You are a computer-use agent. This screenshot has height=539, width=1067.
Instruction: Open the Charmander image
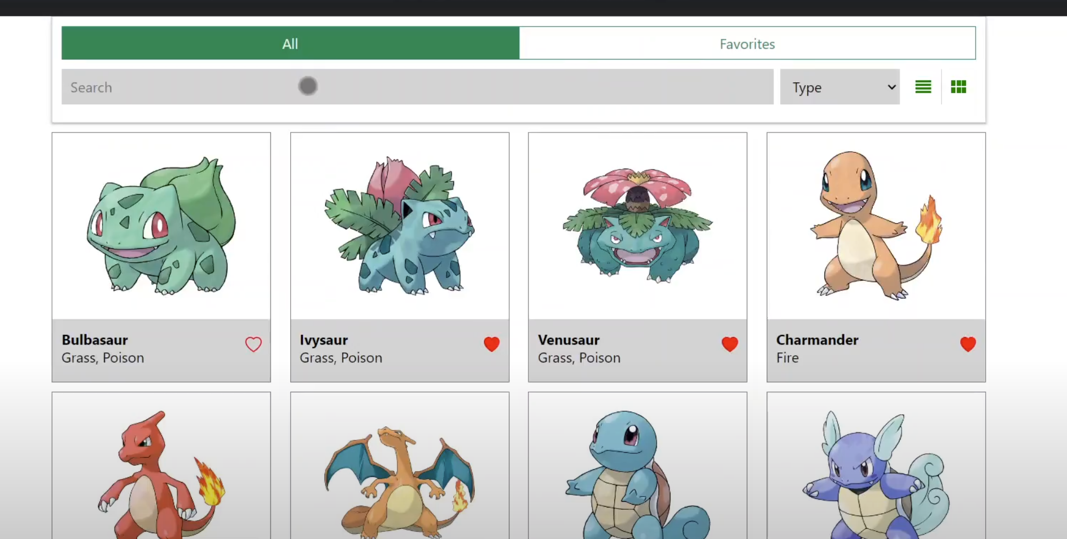point(876,225)
